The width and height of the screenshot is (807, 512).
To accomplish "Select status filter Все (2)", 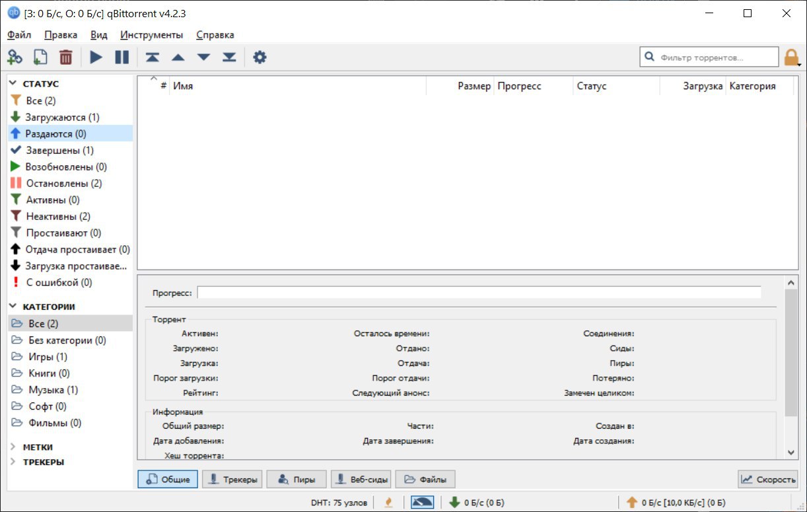I will 70,100.
